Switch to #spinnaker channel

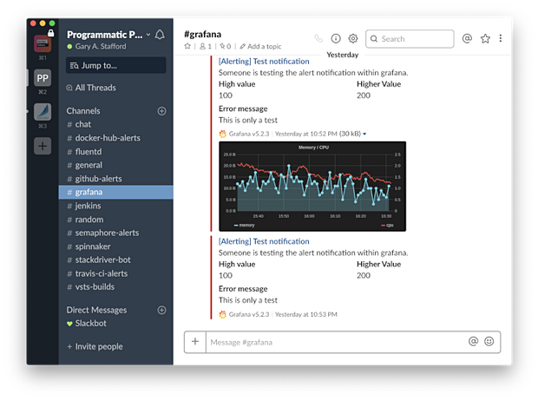pyautogui.click(x=116, y=246)
